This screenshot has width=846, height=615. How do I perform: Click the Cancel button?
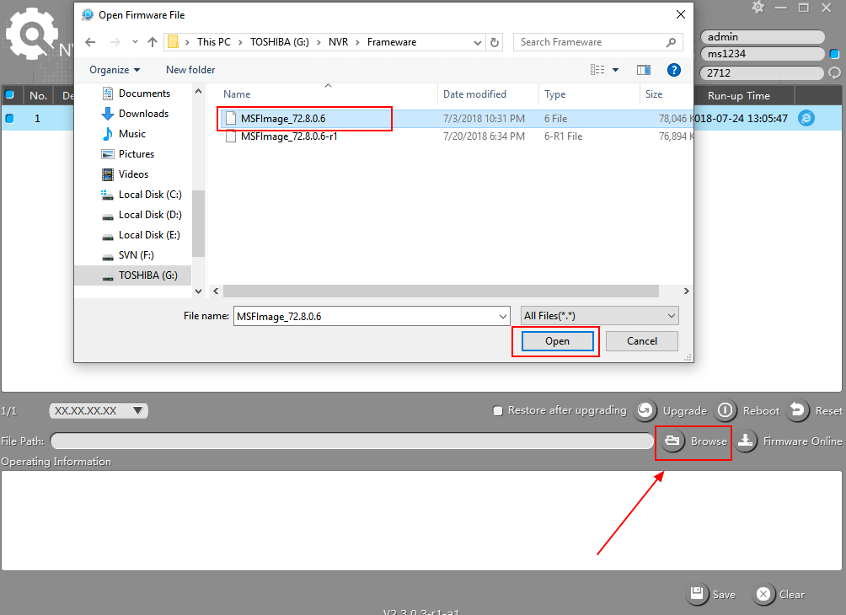[x=642, y=341]
